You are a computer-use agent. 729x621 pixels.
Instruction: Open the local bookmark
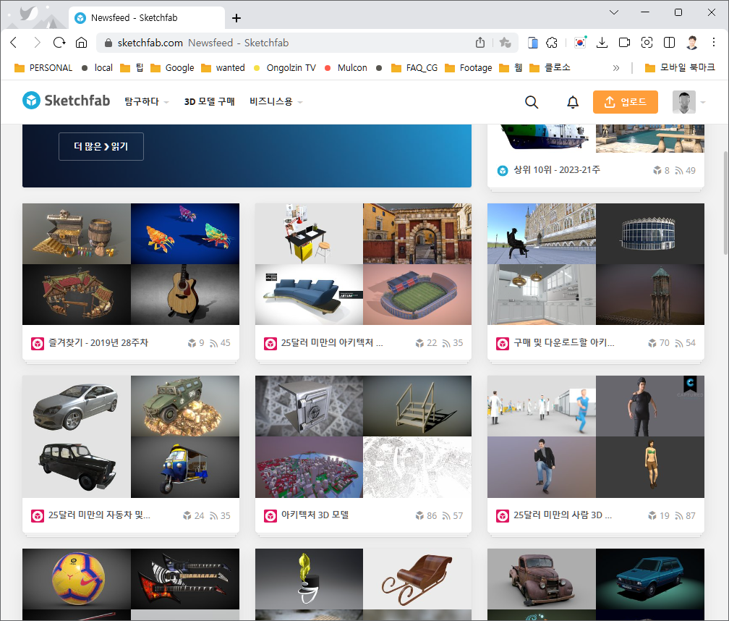(x=97, y=68)
